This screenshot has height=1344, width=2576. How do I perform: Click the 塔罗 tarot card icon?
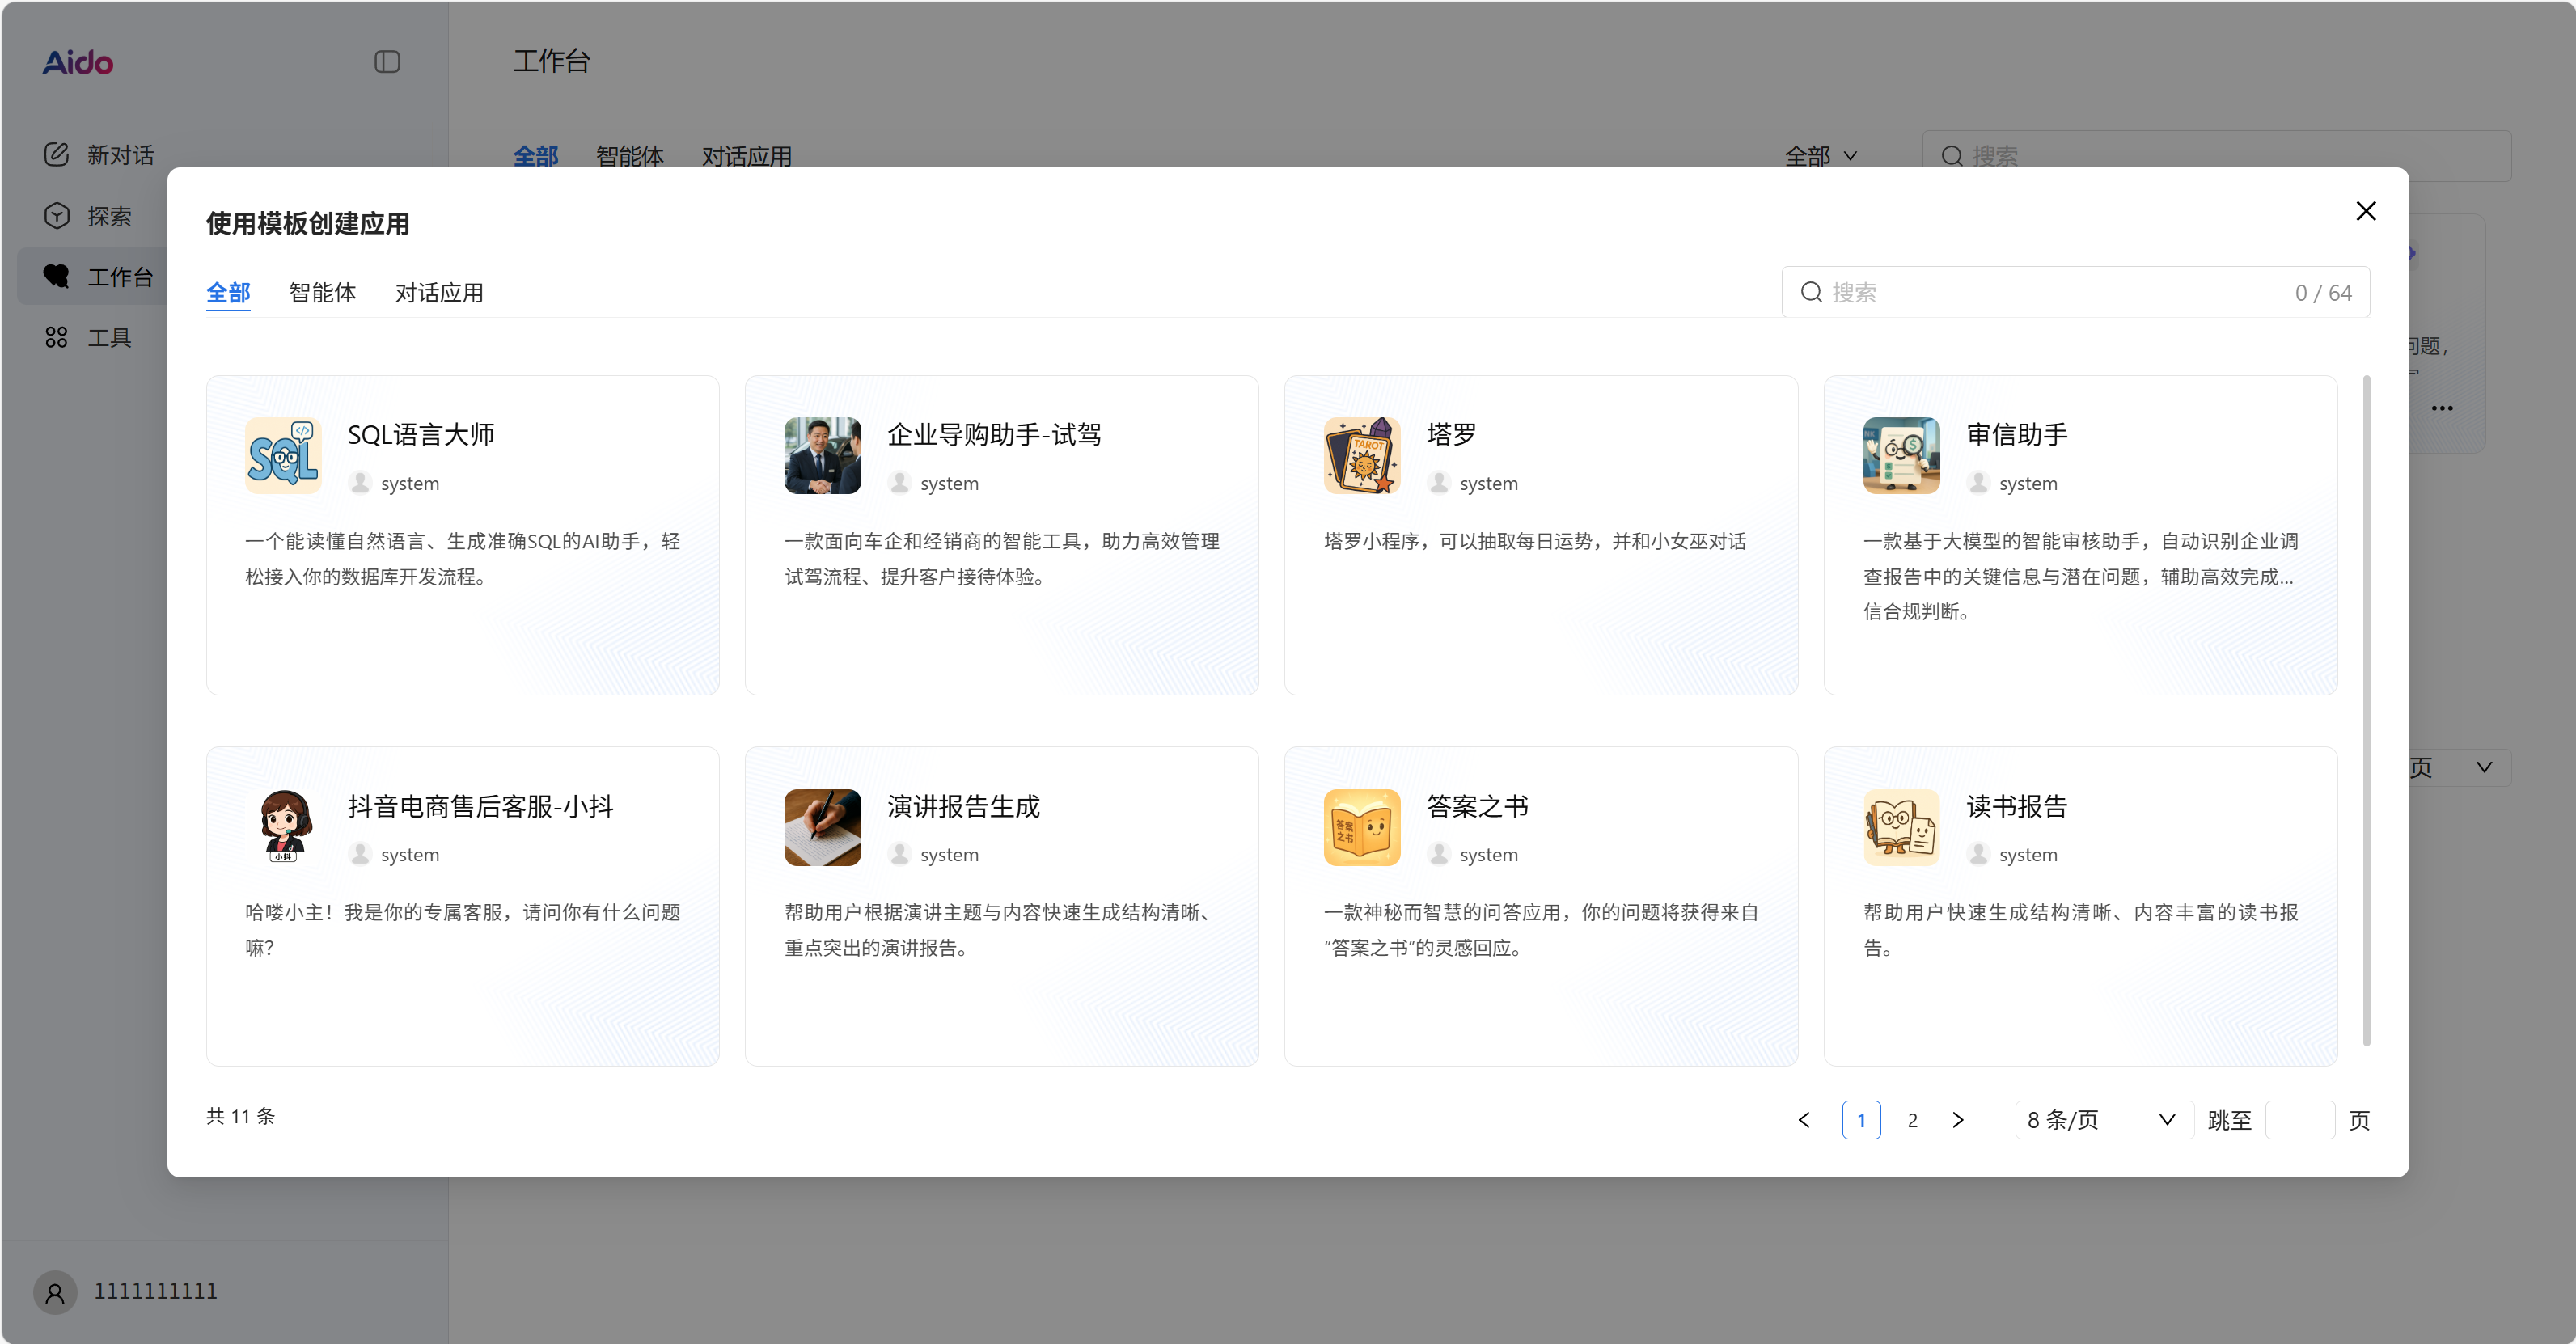click(1361, 455)
